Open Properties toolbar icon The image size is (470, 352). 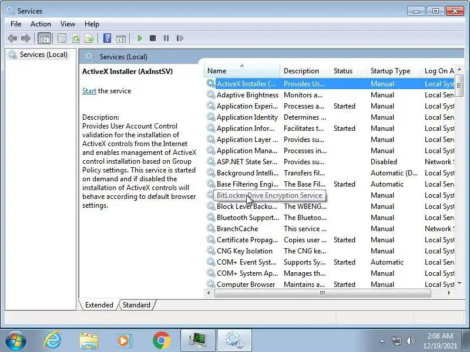62,38
